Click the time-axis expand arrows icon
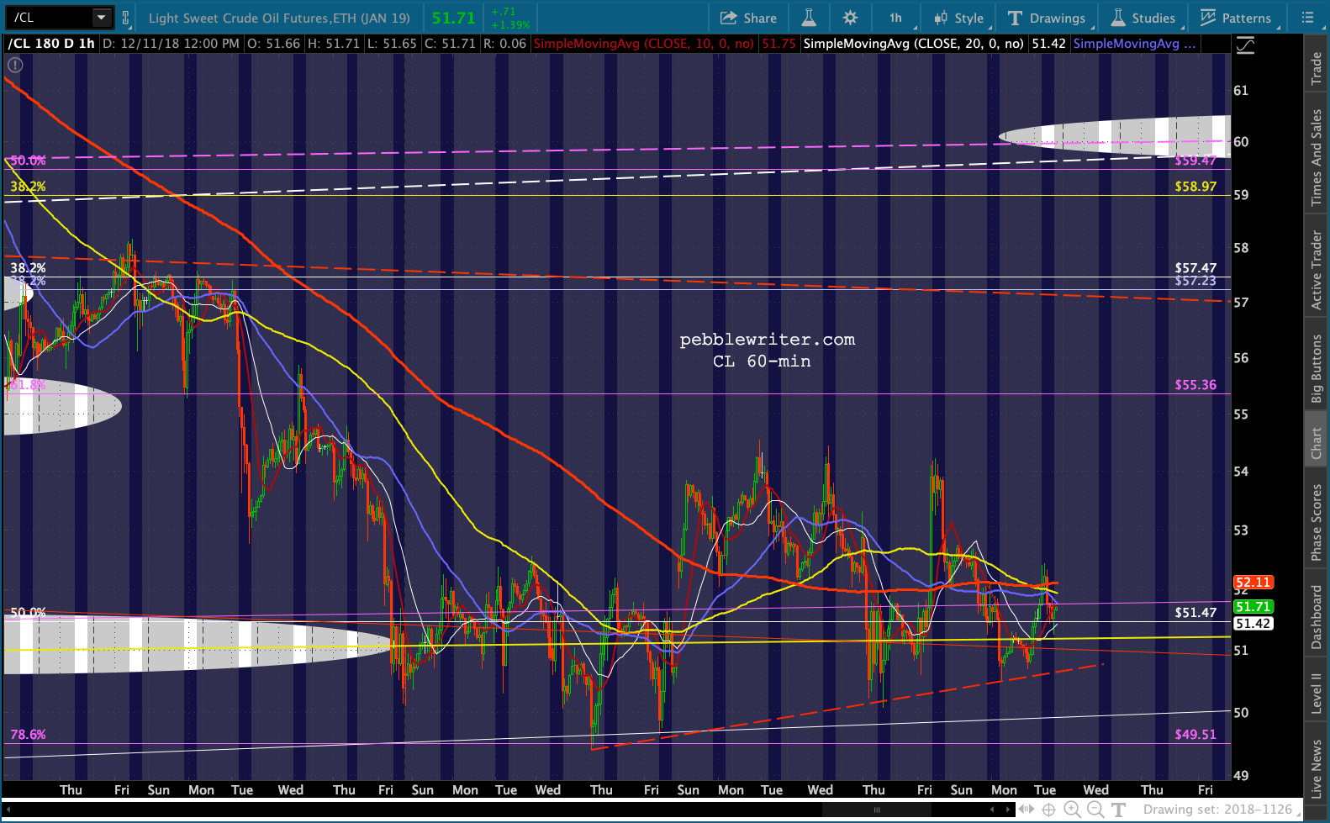 [x=1027, y=810]
